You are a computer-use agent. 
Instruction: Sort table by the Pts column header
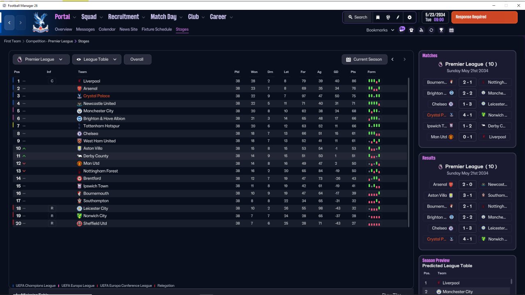pyautogui.click(x=353, y=72)
